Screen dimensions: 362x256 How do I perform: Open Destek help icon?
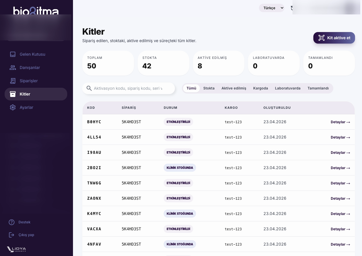12,222
